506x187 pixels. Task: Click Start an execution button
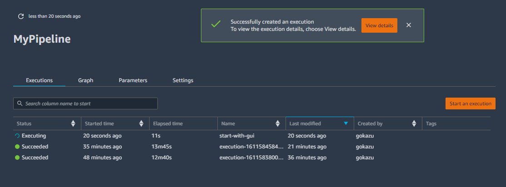pyautogui.click(x=471, y=103)
